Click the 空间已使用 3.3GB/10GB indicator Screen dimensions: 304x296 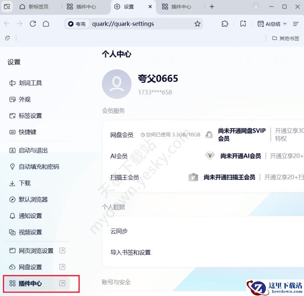(x=170, y=135)
